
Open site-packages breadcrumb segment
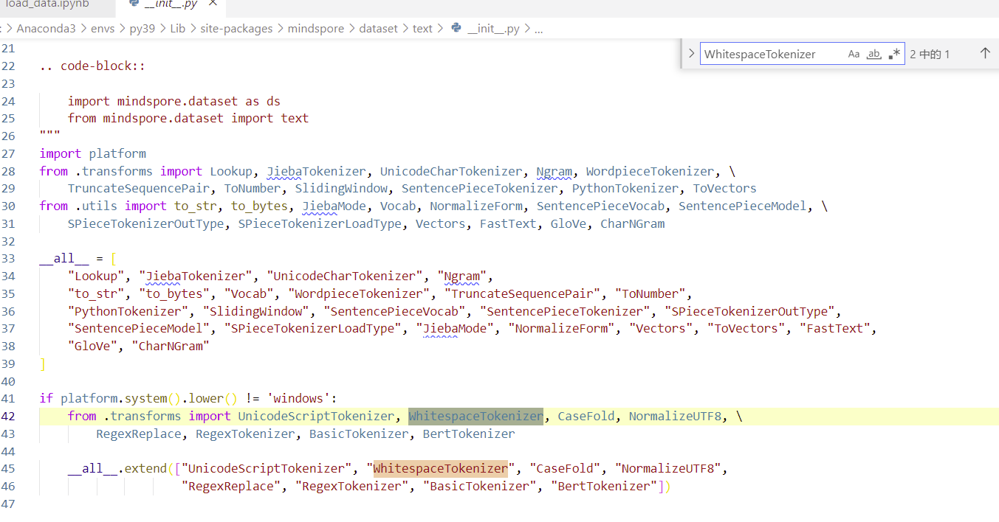pyautogui.click(x=236, y=29)
